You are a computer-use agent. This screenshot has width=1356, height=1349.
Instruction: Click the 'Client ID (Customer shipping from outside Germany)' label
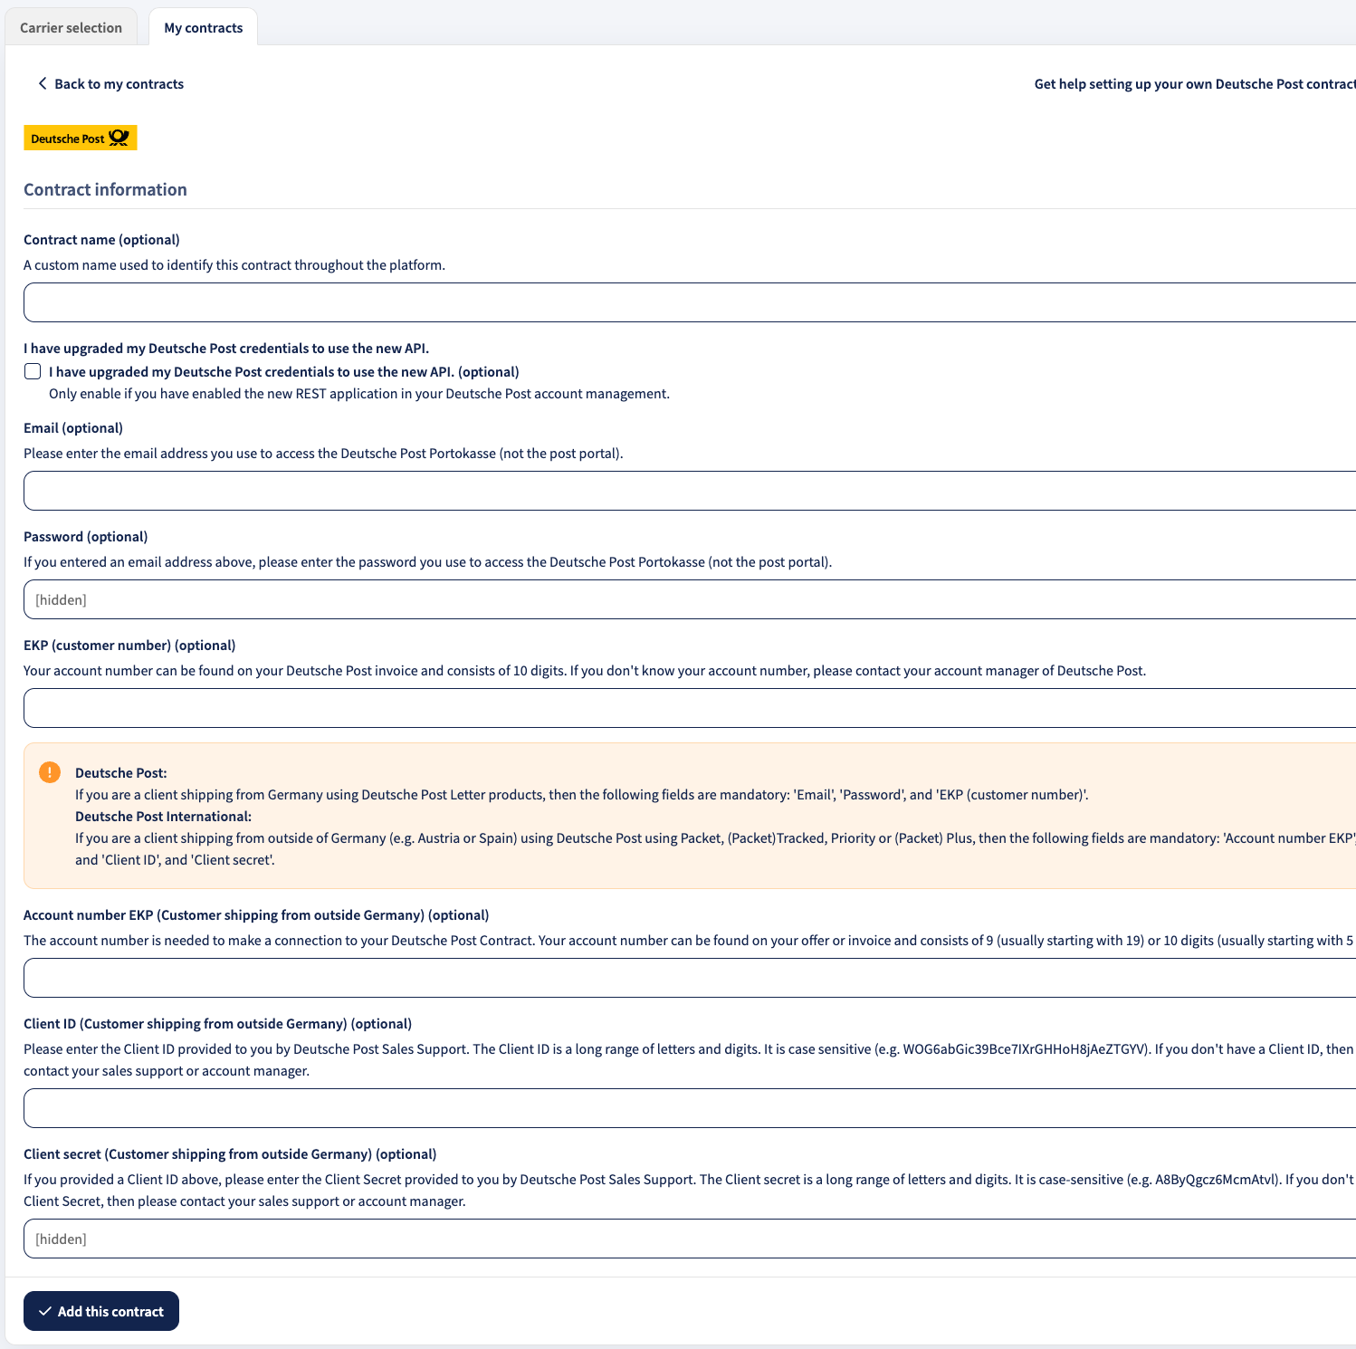(x=217, y=1023)
